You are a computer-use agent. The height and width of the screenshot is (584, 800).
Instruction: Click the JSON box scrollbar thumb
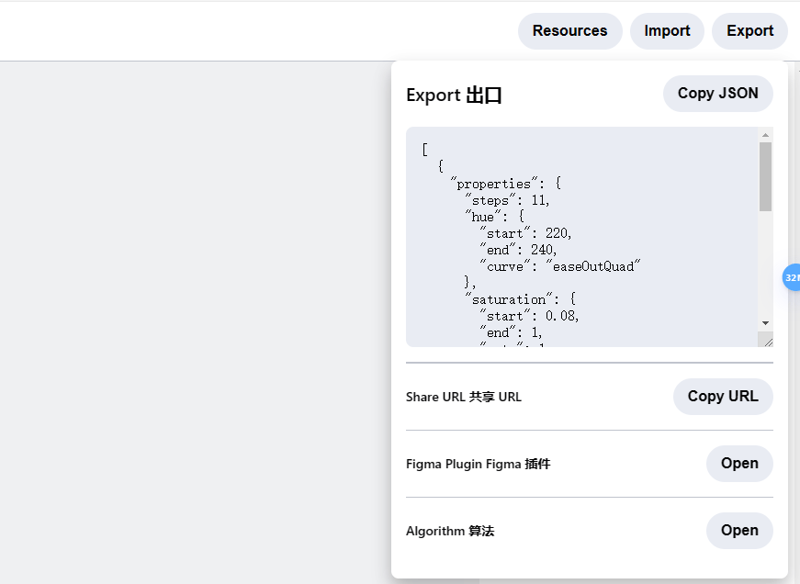click(765, 176)
